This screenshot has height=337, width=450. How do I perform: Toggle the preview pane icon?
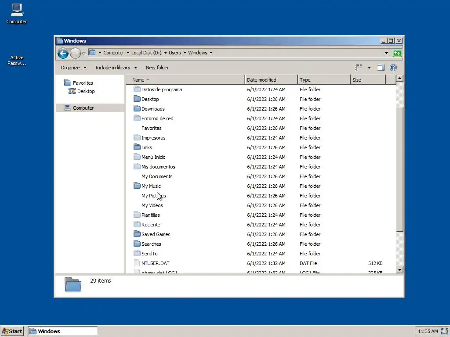pos(381,67)
